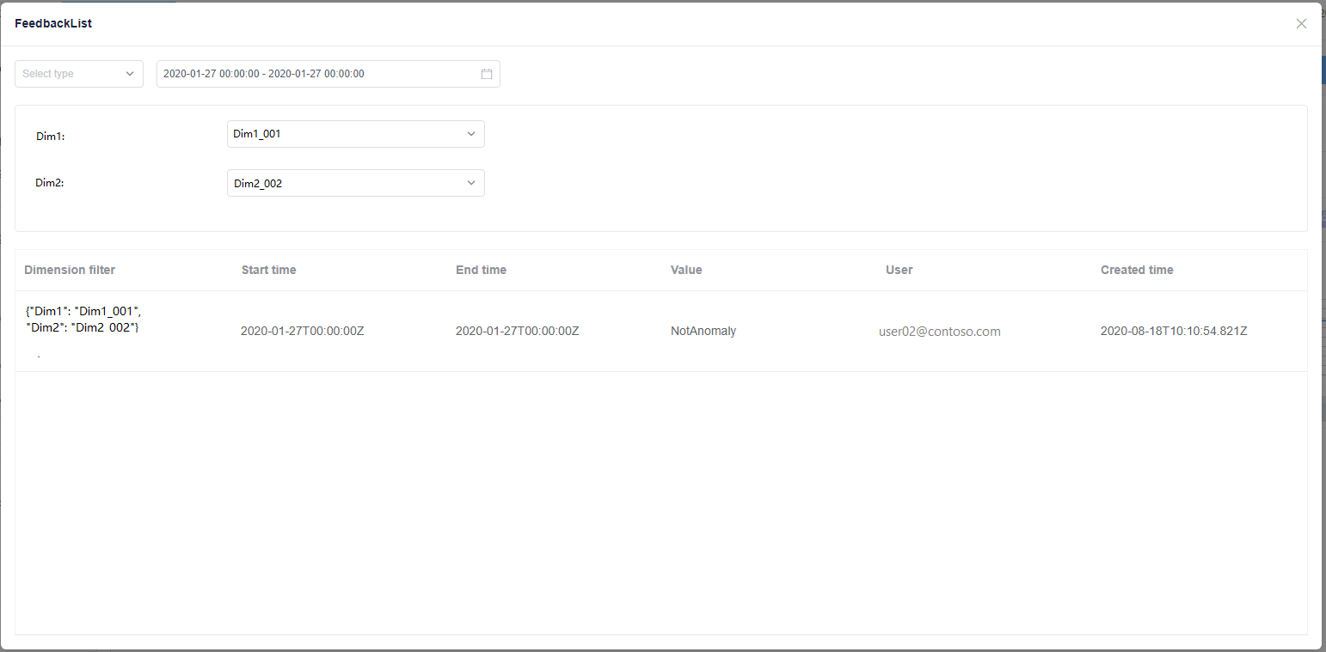Click the Created time column header
The height and width of the screenshot is (652, 1326).
point(1137,270)
